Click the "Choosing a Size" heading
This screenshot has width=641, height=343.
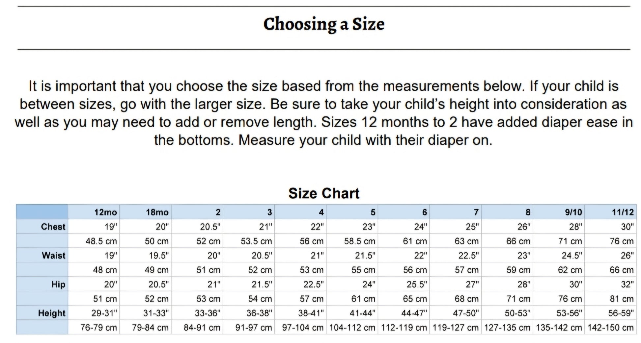pyautogui.click(x=324, y=24)
